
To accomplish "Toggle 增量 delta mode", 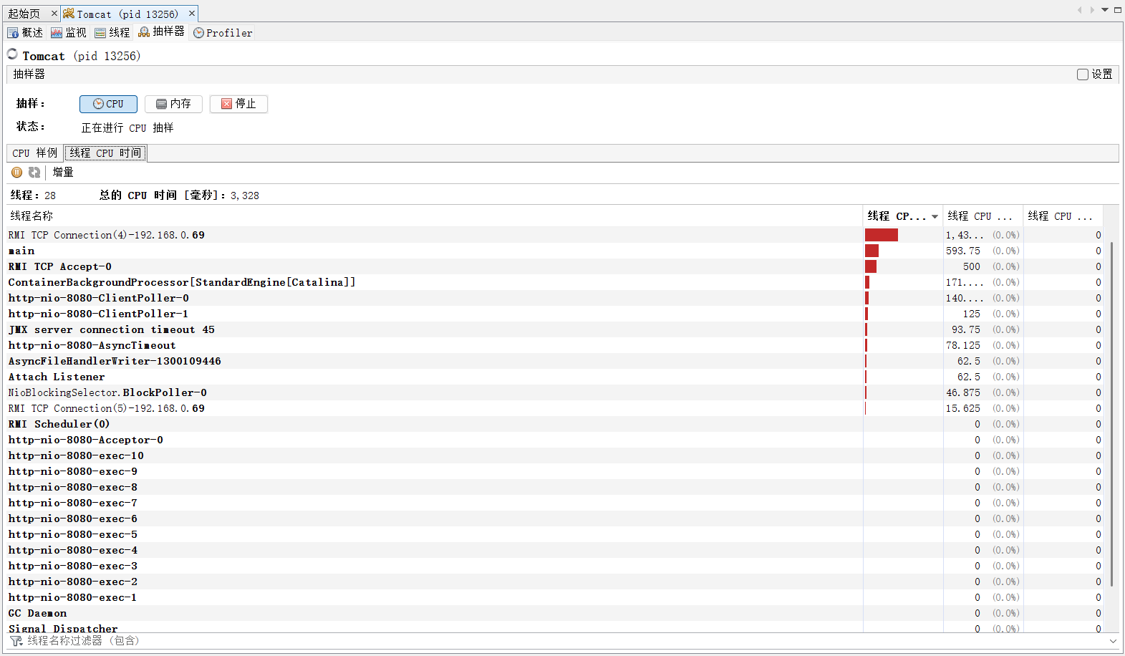I will pyautogui.click(x=63, y=172).
